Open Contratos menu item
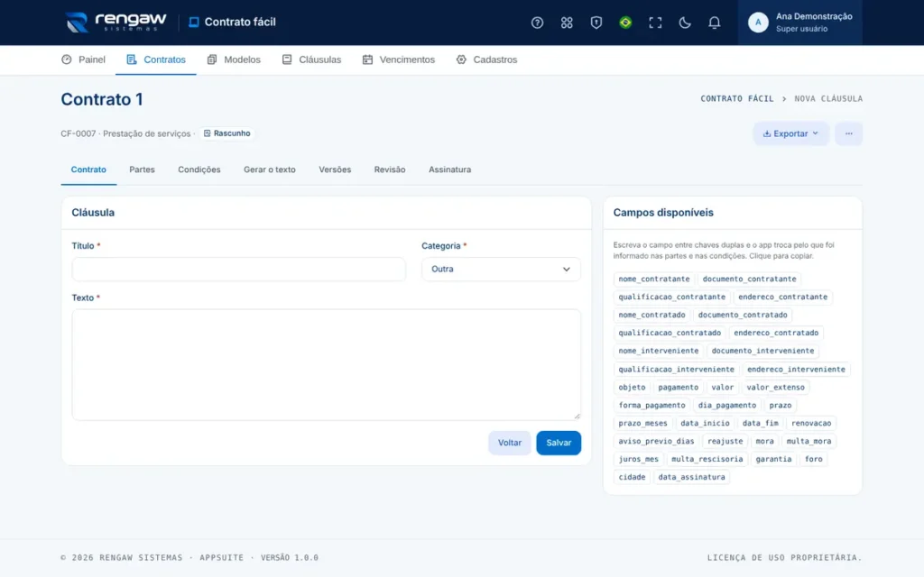The height and width of the screenshot is (577, 924). click(155, 60)
